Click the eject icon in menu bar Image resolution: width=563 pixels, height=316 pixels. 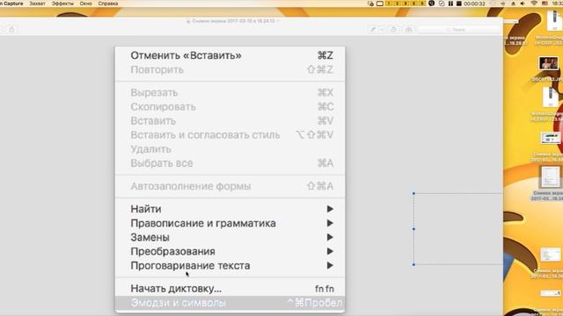(x=513, y=4)
